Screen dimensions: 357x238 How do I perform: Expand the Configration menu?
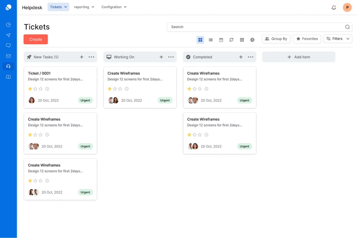coord(114,7)
